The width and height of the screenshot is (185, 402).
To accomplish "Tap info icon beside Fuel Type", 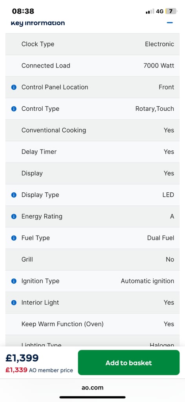I will point(14,238).
